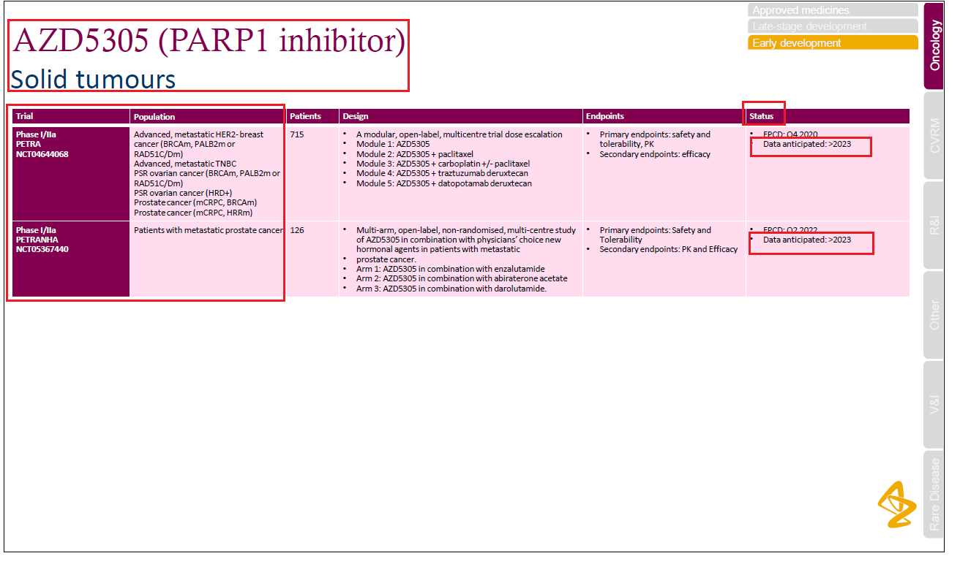The image size is (960, 564).
Task: Click the 715 patients cell
Action: pyautogui.click(x=296, y=134)
